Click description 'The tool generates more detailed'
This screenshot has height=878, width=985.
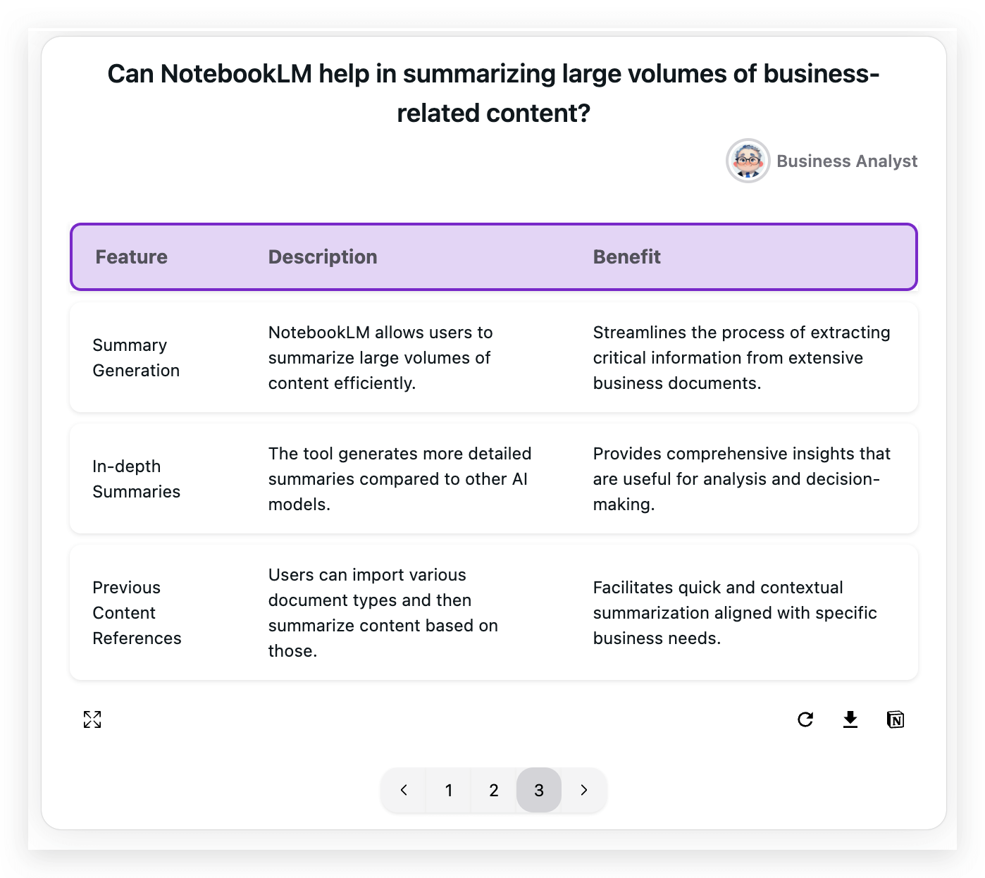pos(399,479)
